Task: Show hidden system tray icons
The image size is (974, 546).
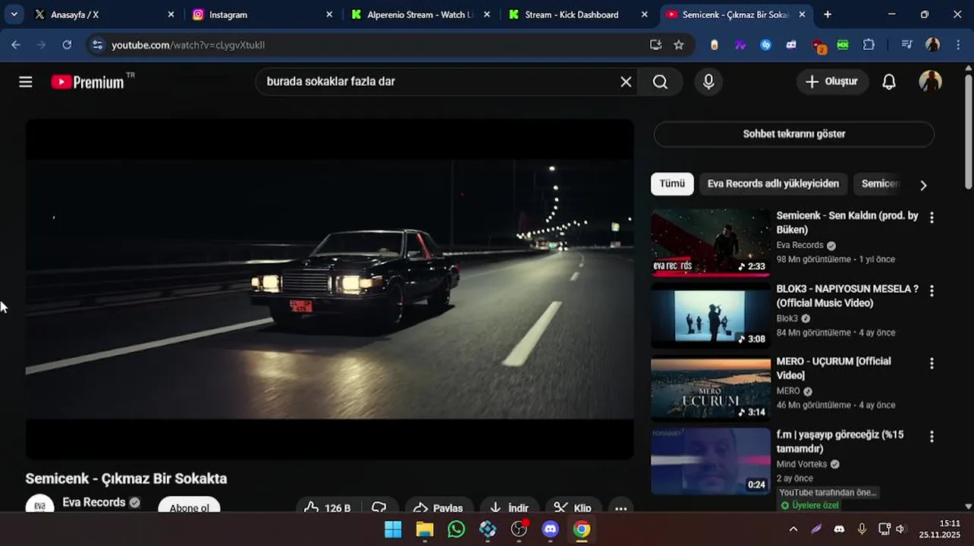Action: coord(793,529)
